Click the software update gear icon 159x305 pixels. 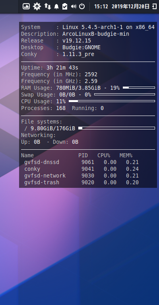coord(37,6)
